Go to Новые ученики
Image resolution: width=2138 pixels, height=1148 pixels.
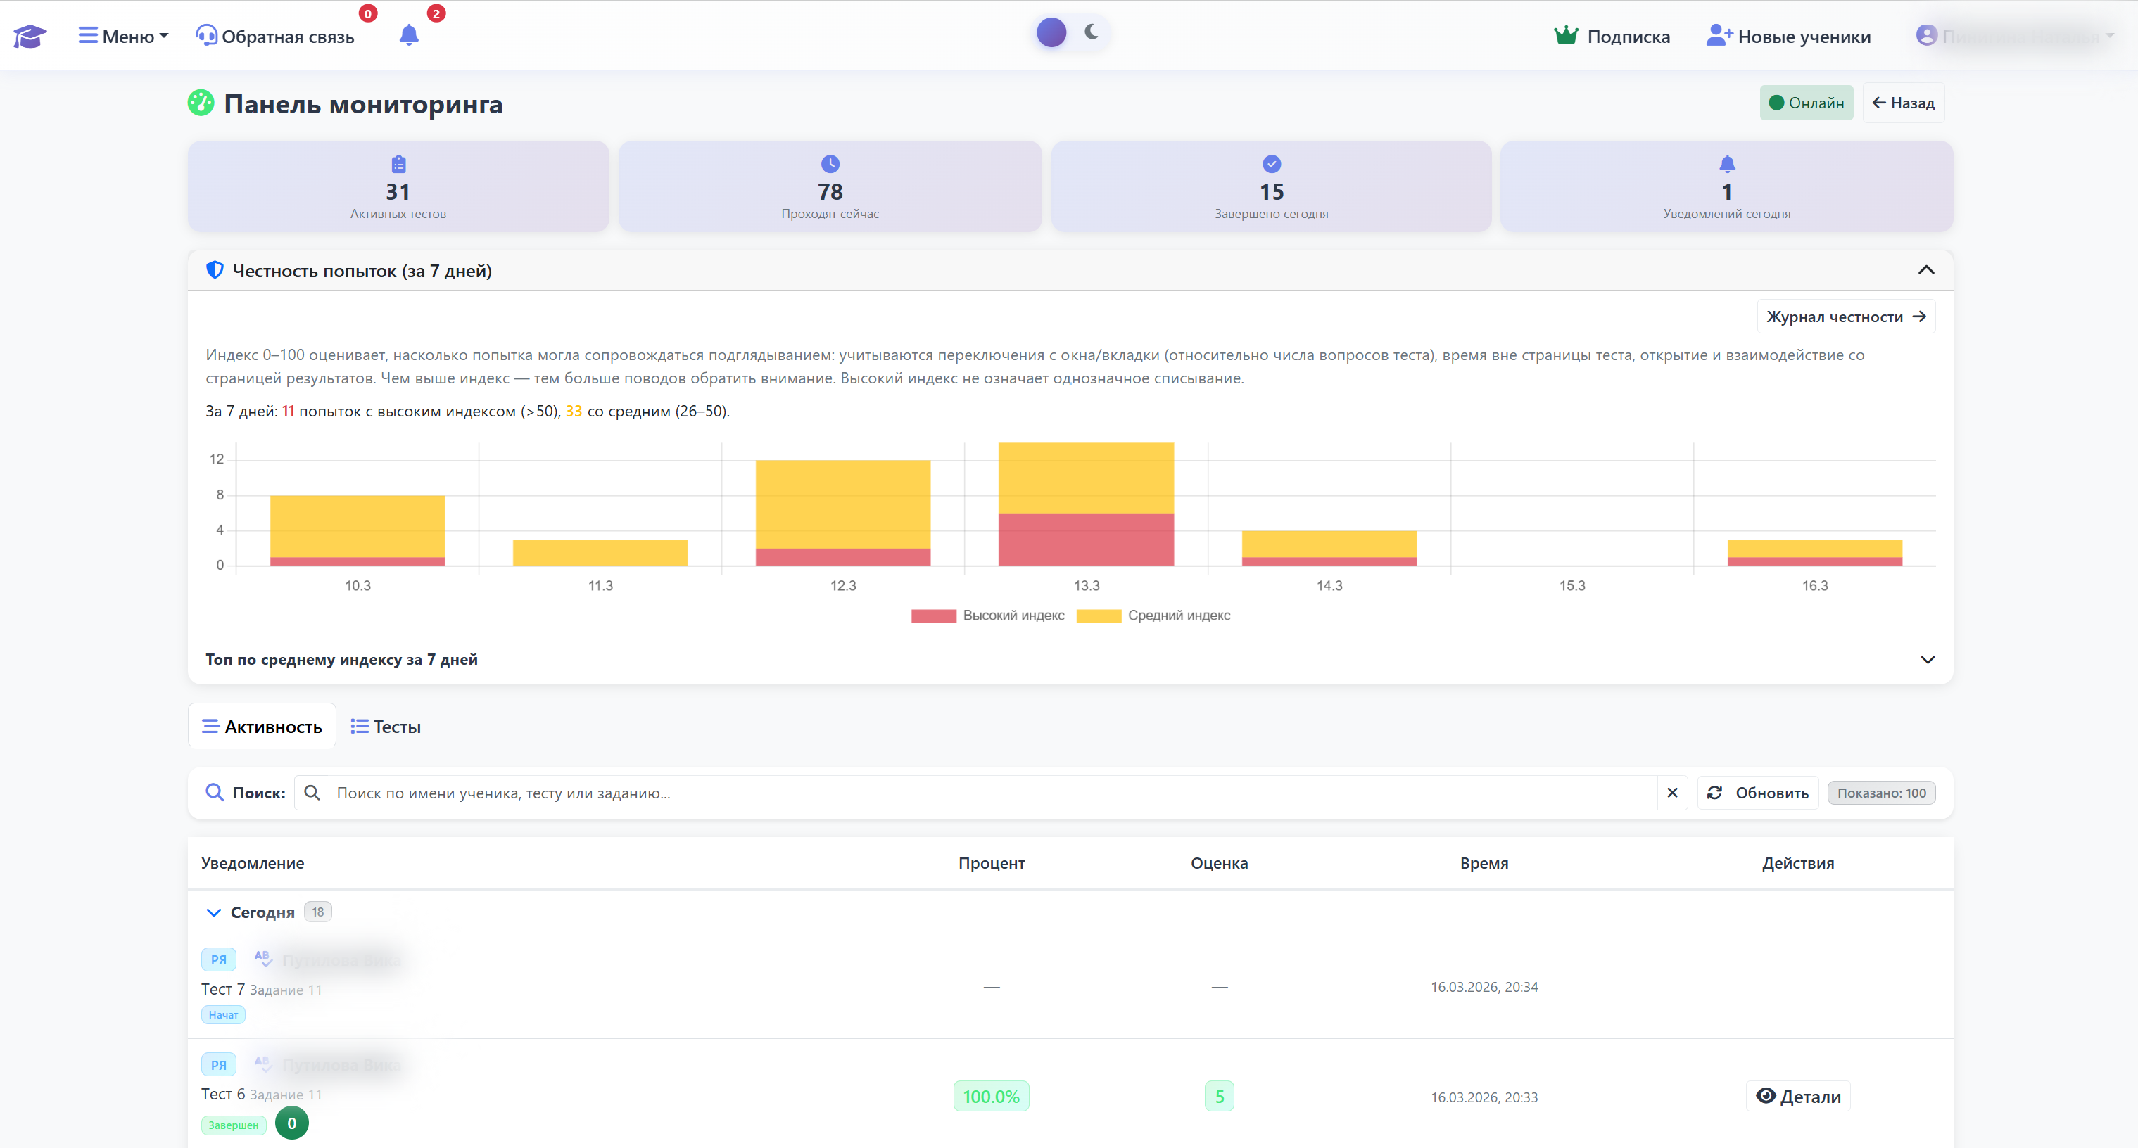pyautogui.click(x=1788, y=37)
